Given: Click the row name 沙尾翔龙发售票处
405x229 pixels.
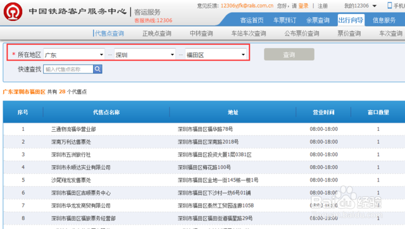Looking at the screenshot, I should (x=71, y=180).
